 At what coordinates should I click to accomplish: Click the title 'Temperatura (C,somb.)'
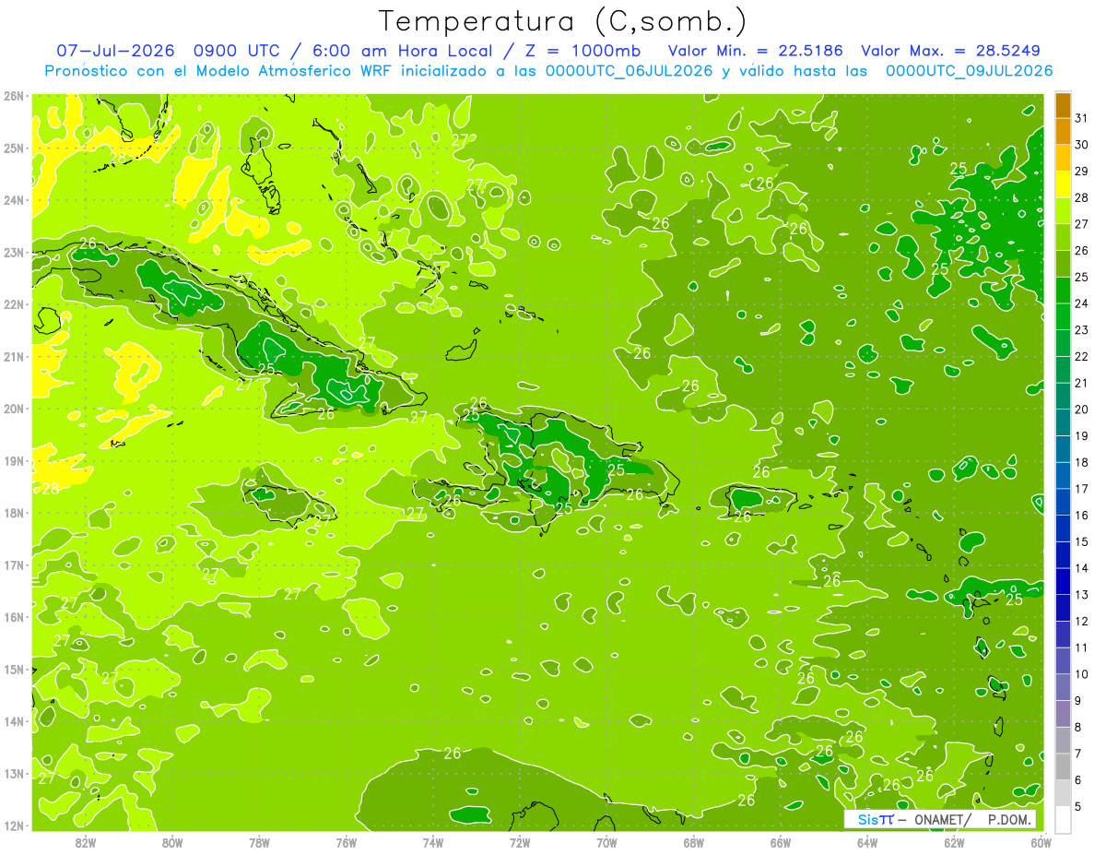[563, 22]
